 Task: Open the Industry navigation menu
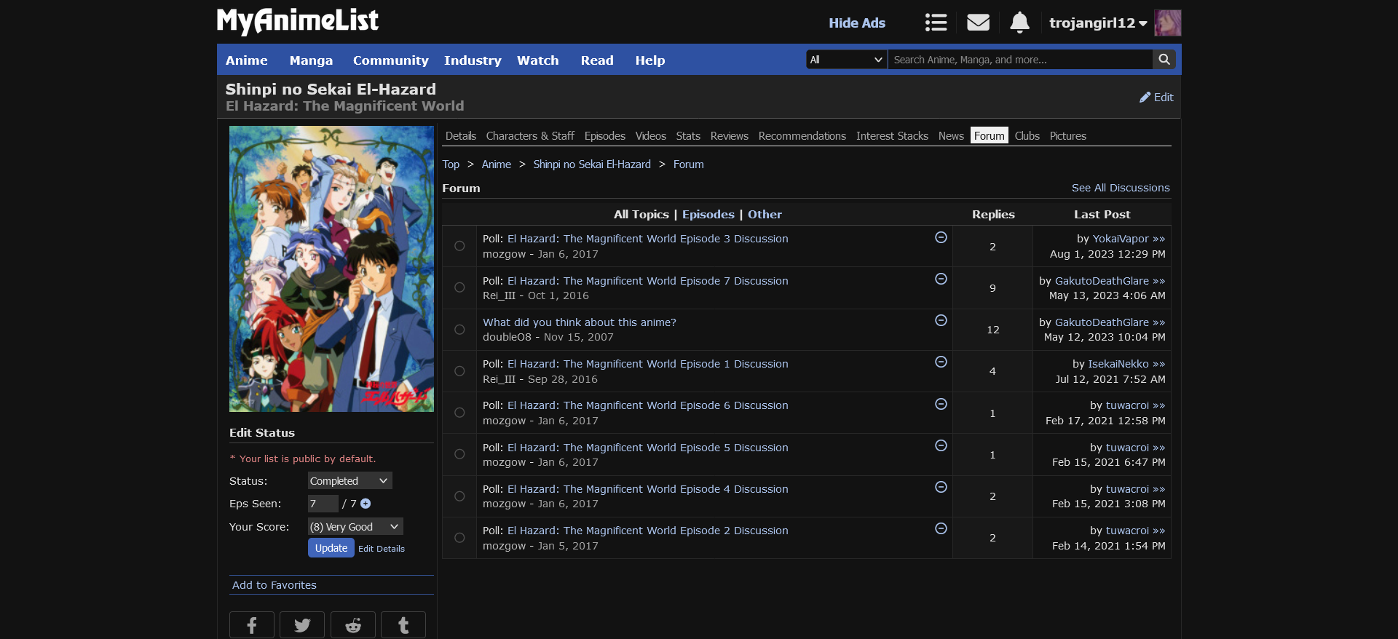coord(473,60)
